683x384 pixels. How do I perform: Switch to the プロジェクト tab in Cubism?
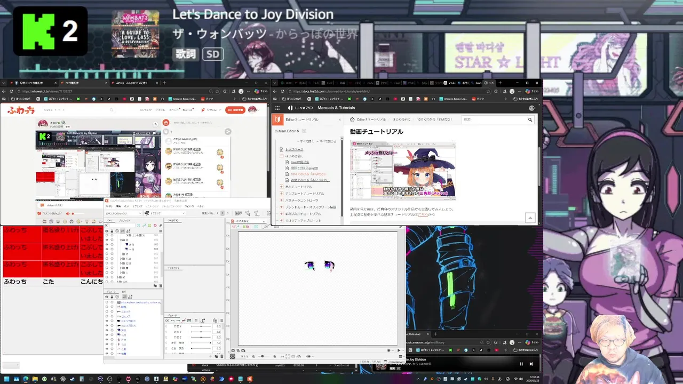(125, 221)
